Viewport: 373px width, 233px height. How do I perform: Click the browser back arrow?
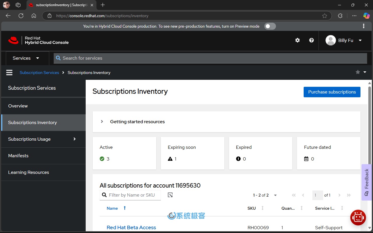(8, 16)
